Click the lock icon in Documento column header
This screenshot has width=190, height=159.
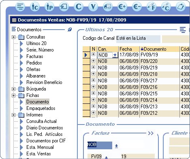point(142,49)
